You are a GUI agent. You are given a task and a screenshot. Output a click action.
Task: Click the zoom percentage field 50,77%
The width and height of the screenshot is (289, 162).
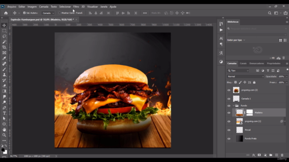coord(14,156)
